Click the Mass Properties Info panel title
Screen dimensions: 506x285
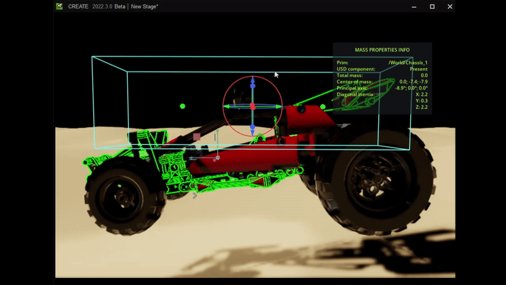pyautogui.click(x=382, y=49)
